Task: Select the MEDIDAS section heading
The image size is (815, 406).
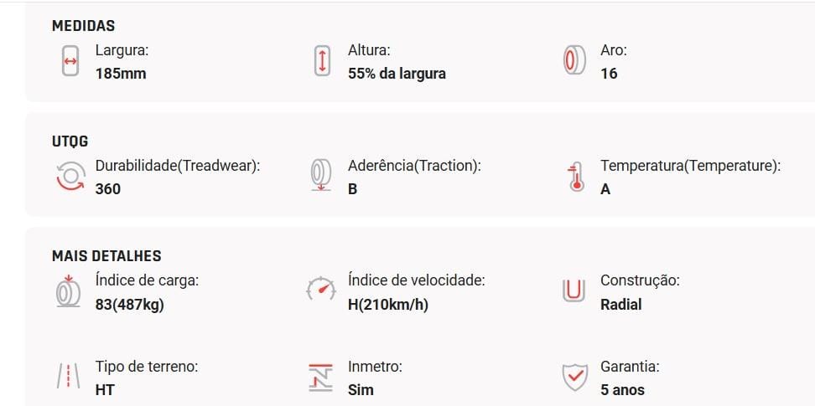Action: [x=83, y=25]
